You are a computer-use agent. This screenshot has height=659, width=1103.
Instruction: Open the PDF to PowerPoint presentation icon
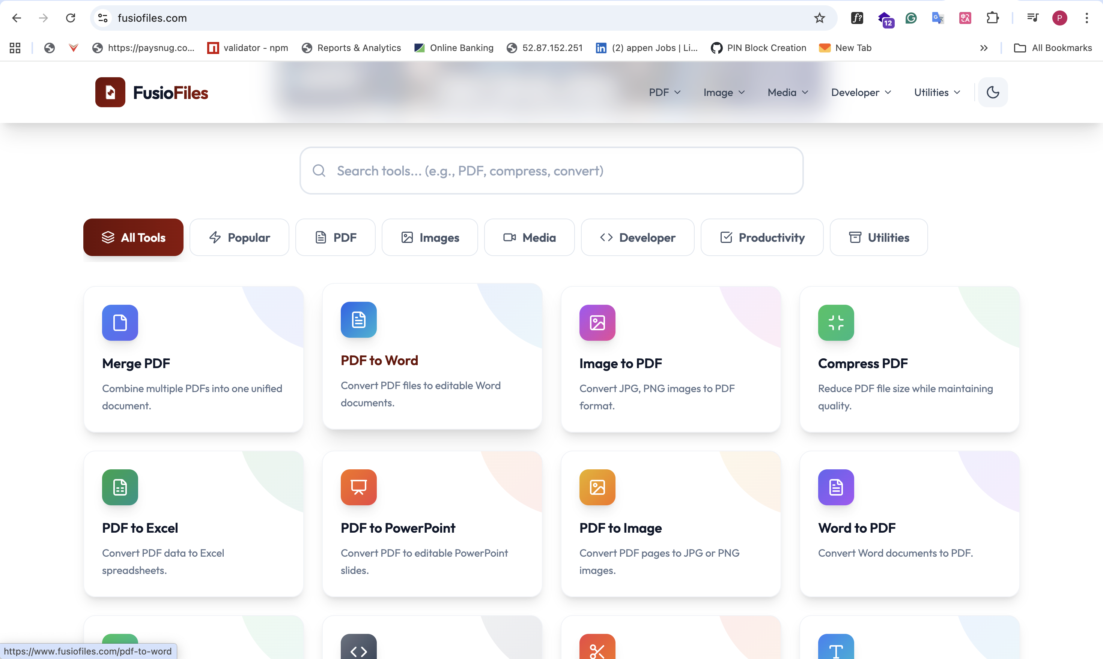[358, 487]
